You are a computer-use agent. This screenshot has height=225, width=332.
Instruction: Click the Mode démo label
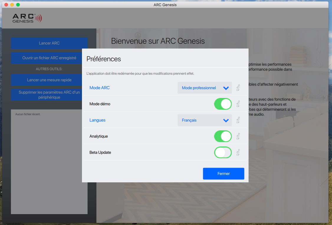100,104
